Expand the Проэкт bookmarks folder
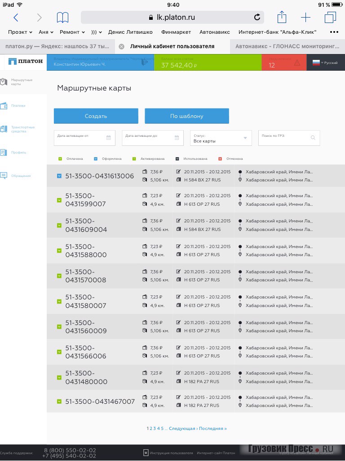 point(20,32)
